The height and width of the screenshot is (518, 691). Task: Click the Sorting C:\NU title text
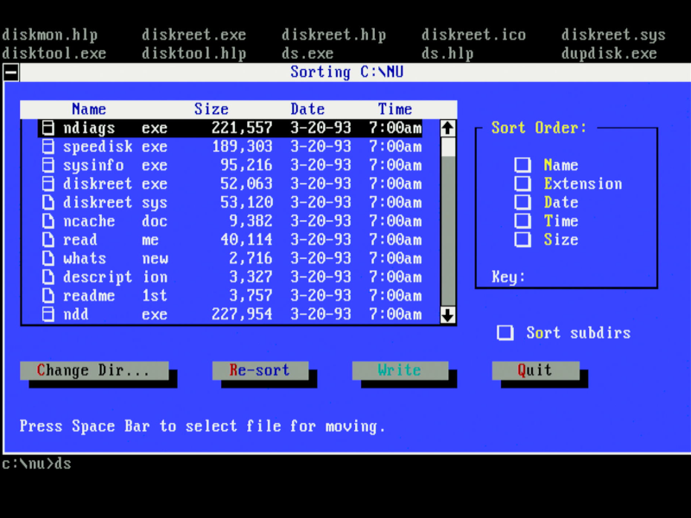347,73
